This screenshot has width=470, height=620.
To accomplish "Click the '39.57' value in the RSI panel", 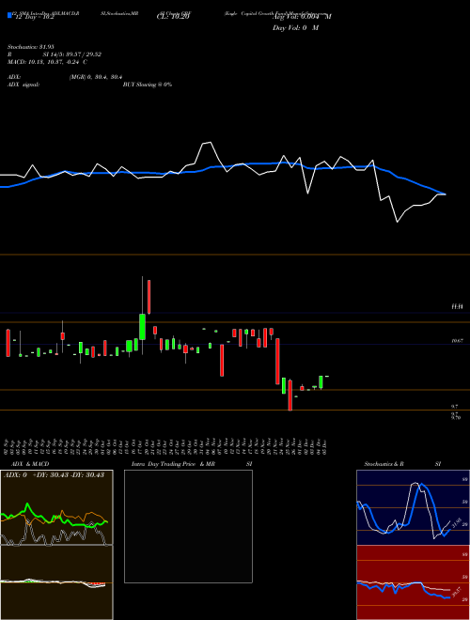I will pos(455,593).
